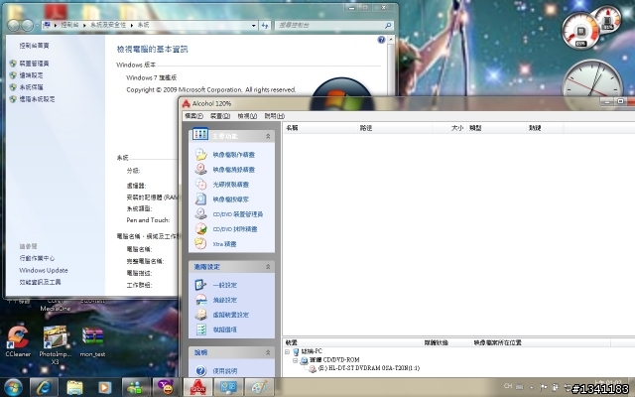Open Windows Live Messenger taskbar icon

click(x=135, y=388)
